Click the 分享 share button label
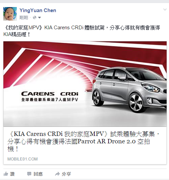 tap(66, 174)
